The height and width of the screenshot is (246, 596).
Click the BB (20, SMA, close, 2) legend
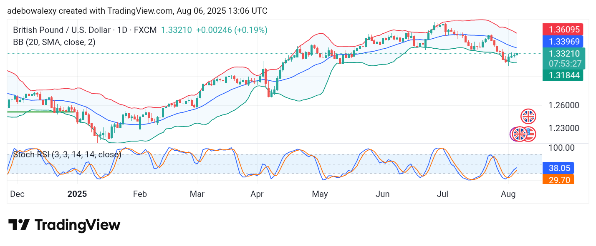coord(54,42)
